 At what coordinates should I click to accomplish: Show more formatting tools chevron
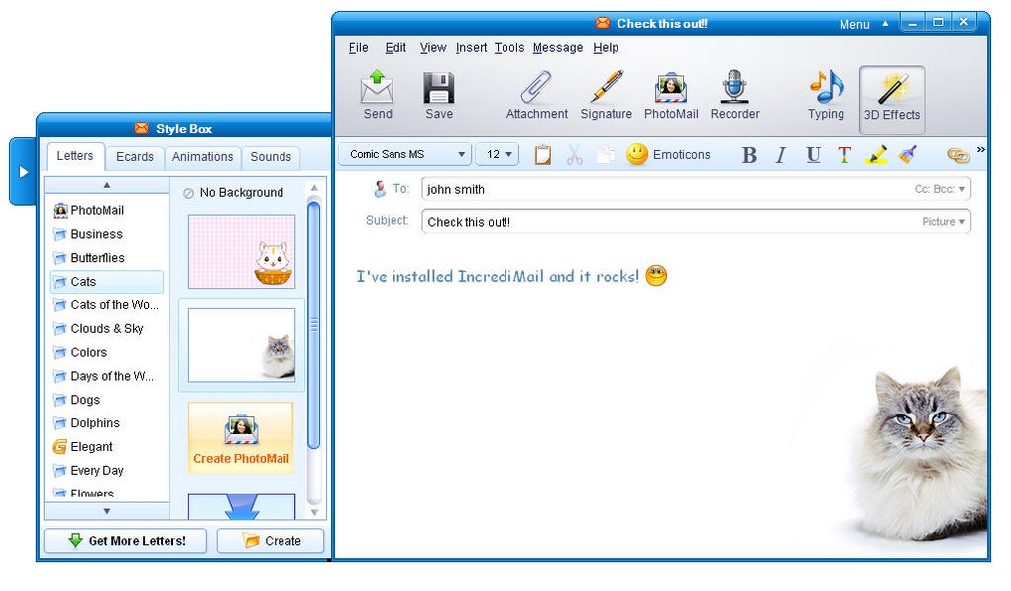(980, 149)
